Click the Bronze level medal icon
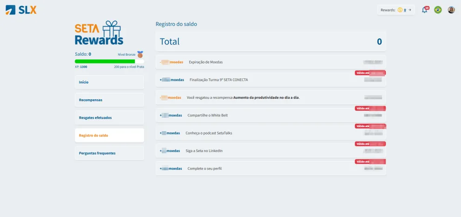The image size is (461, 217). pyautogui.click(x=140, y=54)
